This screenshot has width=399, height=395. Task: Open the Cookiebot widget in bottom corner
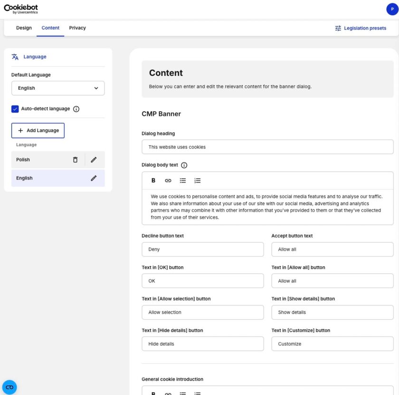(x=9, y=387)
